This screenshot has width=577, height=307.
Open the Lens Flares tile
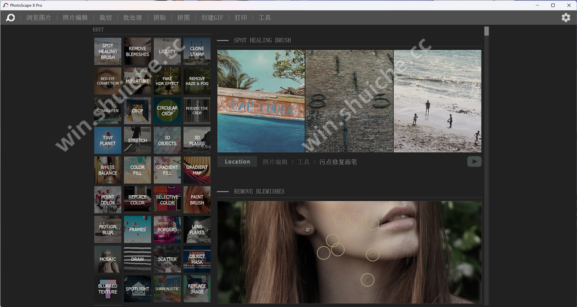(197, 230)
